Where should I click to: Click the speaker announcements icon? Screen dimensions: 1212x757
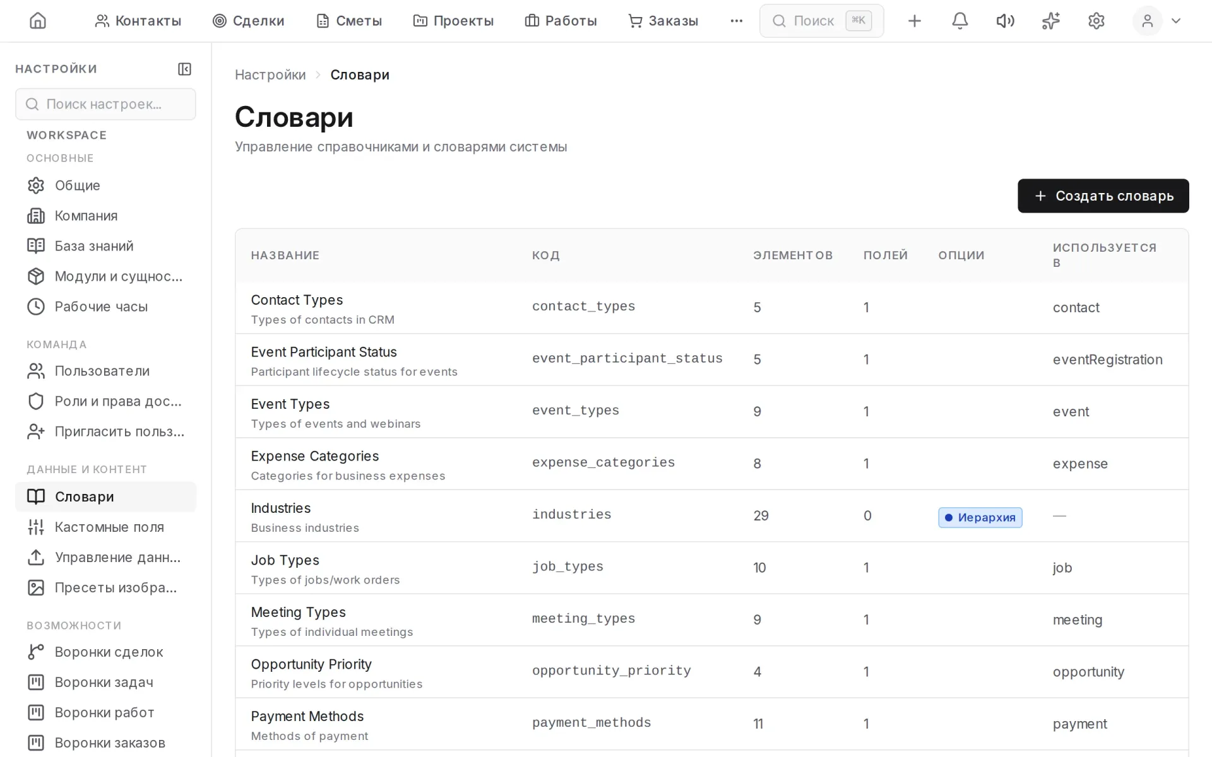click(x=1005, y=21)
